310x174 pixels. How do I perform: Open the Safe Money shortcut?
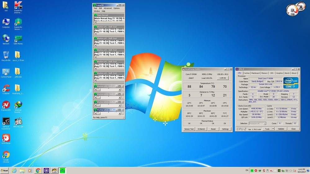click(x=18, y=40)
